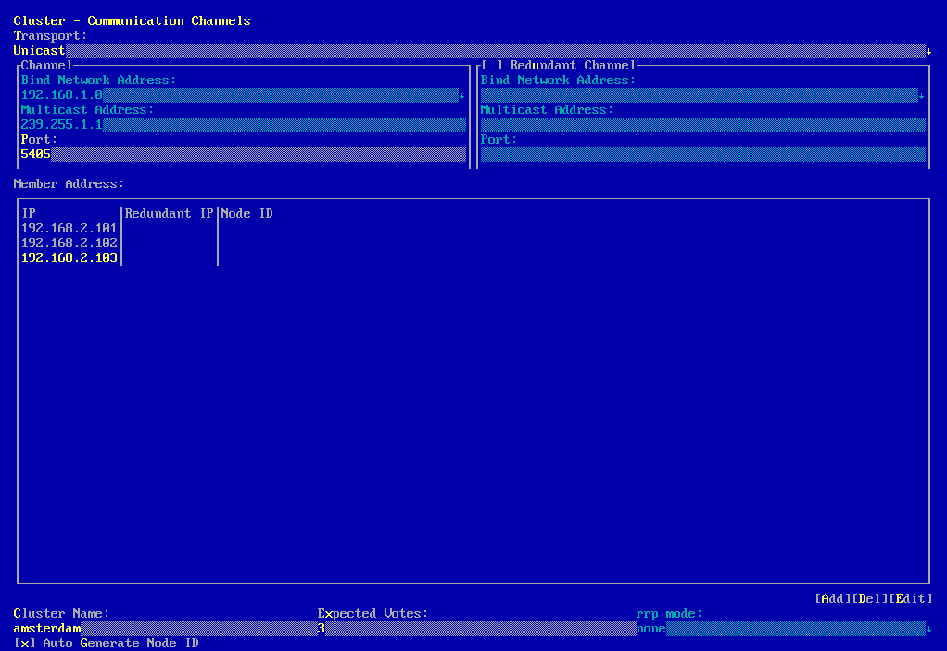
Task: Click the Node ID column header
Action: tap(247, 214)
